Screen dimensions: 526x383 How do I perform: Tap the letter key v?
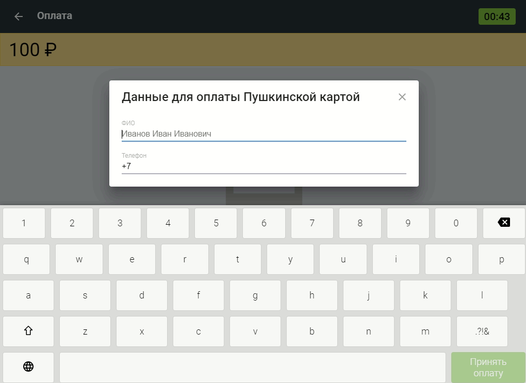pyautogui.click(x=255, y=331)
